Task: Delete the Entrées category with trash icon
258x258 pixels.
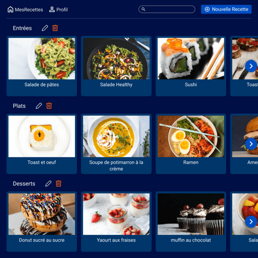Action: tap(55, 28)
